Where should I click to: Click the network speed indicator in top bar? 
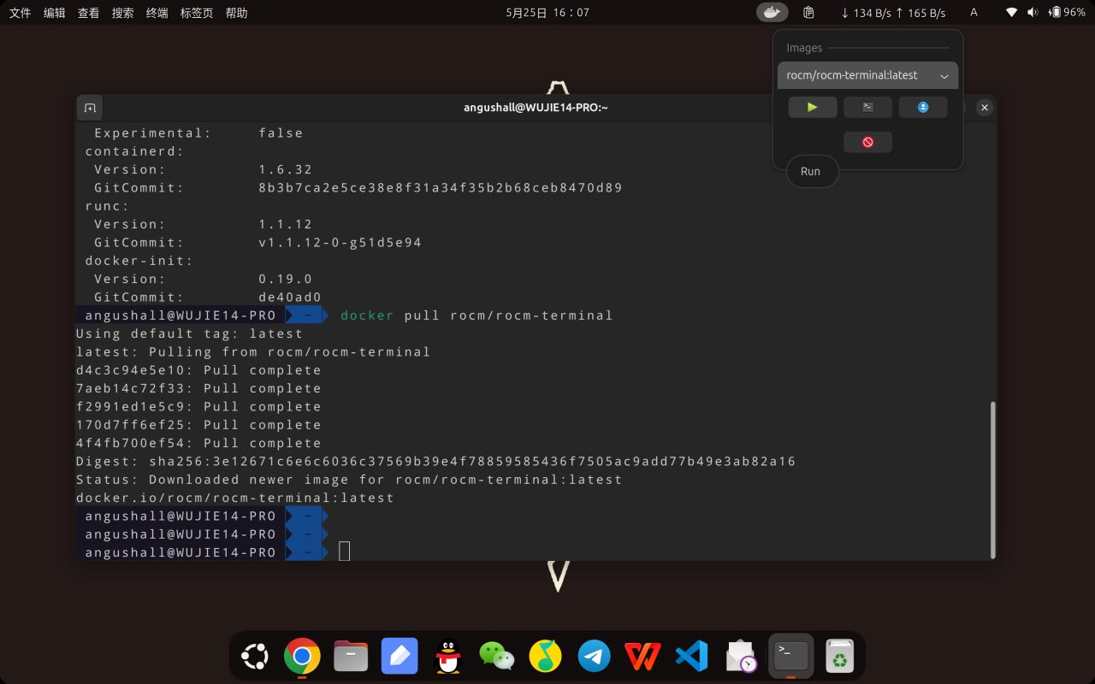click(x=893, y=13)
